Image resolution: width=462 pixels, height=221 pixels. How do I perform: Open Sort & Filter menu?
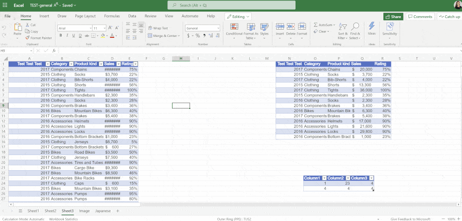(343, 31)
